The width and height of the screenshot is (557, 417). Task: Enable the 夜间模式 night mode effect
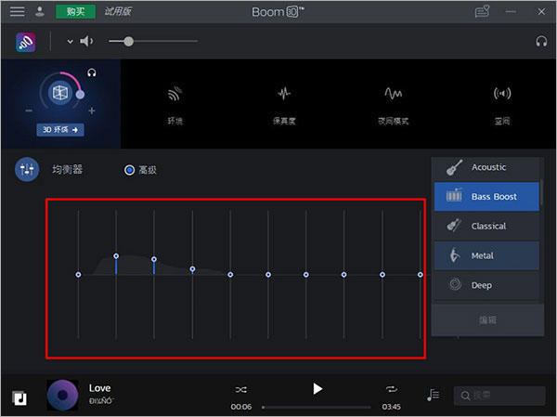pyautogui.click(x=394, y=105)
